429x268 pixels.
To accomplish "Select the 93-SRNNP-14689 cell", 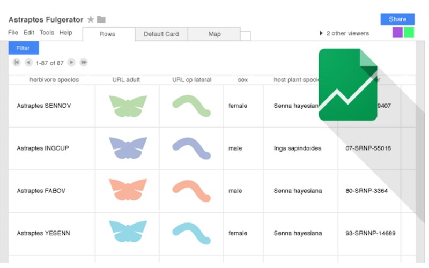I will [371, 233].
